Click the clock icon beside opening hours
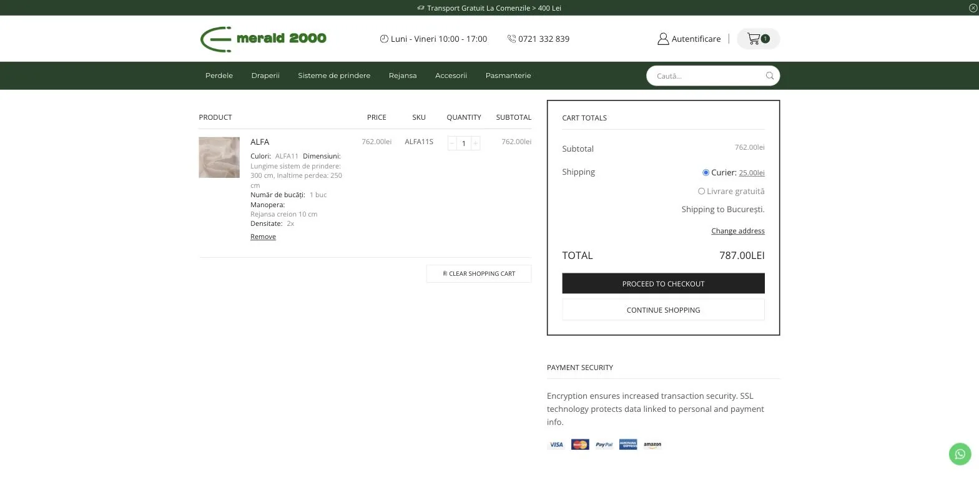Screen dimensions: 979x488 (x=384, y=39)
